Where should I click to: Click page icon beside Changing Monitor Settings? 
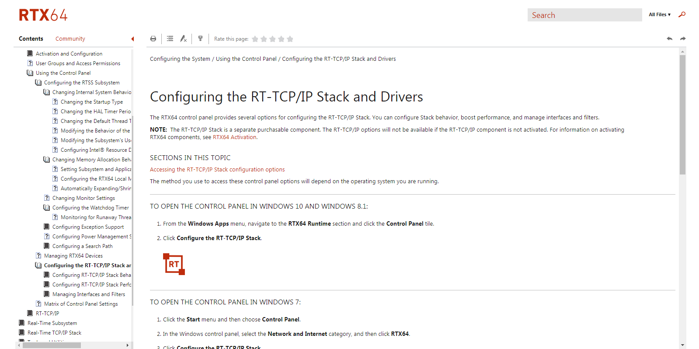[47, 198]
